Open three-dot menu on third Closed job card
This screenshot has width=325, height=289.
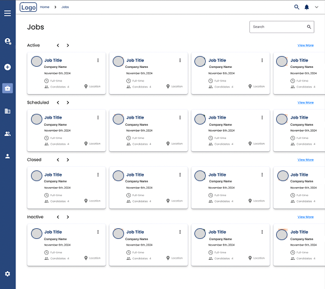click(x=262, y=175)
